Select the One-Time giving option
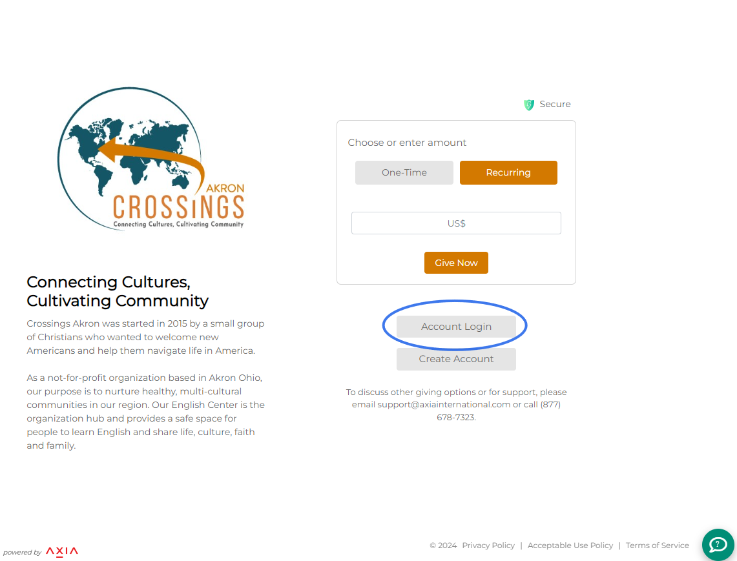737x561 pixels. pyautogui.click(x=404, y=172)
